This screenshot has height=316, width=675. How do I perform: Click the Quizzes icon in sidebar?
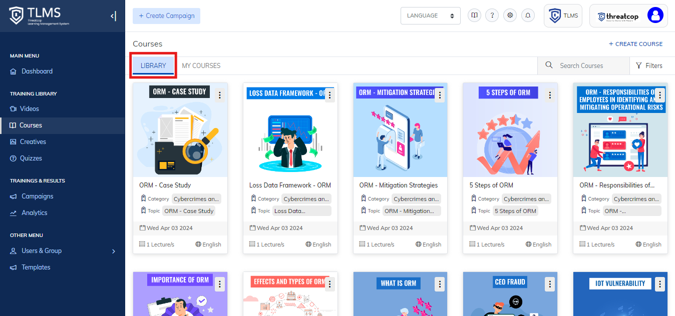(x=13, y=158)
